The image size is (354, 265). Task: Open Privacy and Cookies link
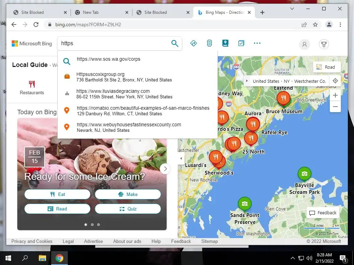[x=32, y=241]
